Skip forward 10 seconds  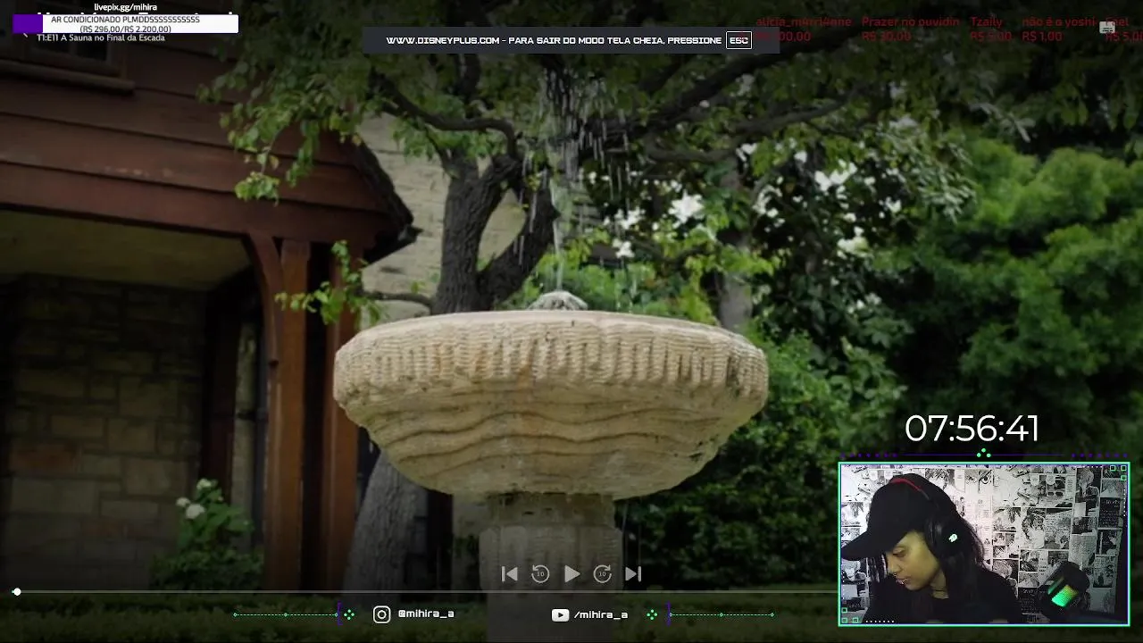coord(603,574)
